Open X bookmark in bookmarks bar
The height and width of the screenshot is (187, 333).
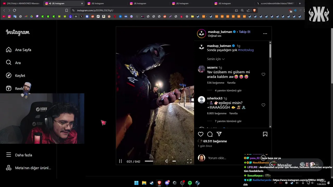(x=81, y=16)
